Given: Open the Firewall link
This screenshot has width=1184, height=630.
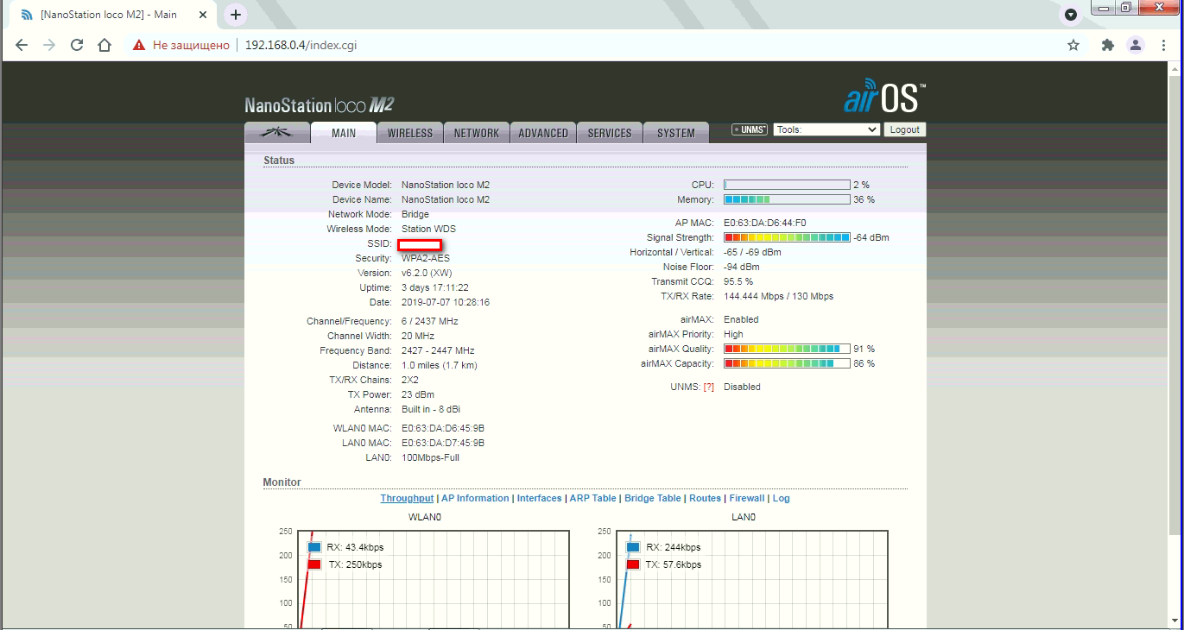Looking at the screenshot, I should click(x=747, y=498).
